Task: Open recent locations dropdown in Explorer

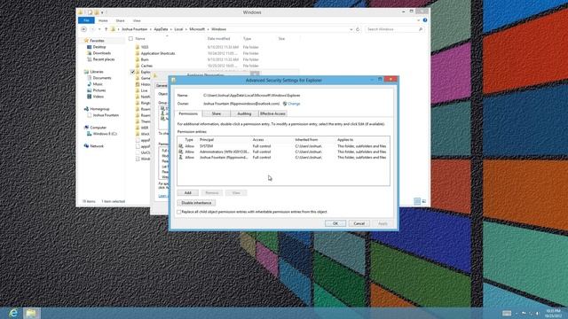Action: 99,29
